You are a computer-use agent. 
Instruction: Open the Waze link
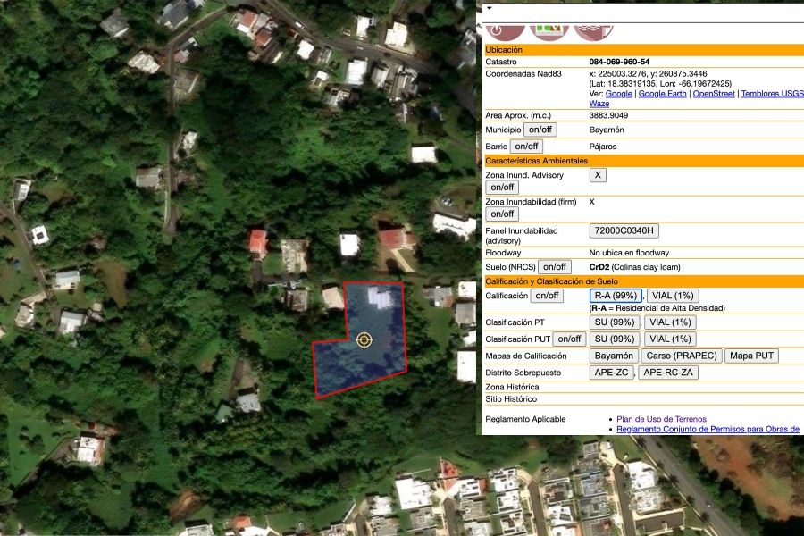[599, 104]
